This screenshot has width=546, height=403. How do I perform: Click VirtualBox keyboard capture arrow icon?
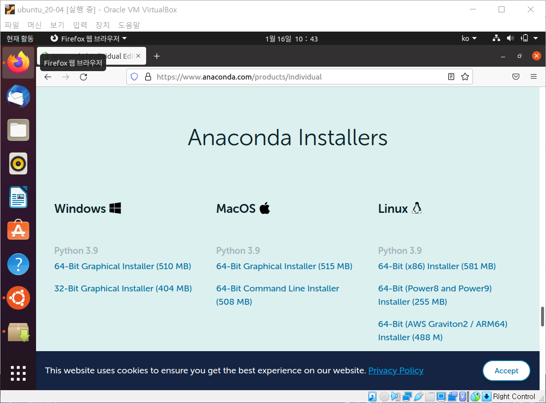(487, 397)
